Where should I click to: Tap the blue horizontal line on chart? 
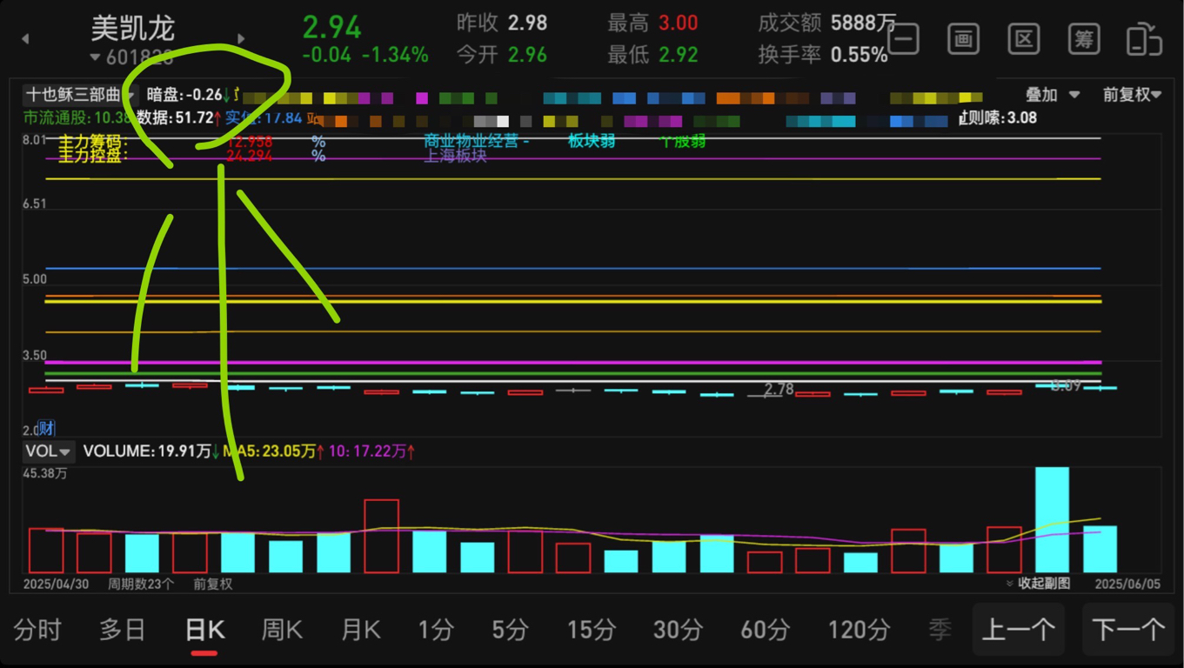click(574, 268)
